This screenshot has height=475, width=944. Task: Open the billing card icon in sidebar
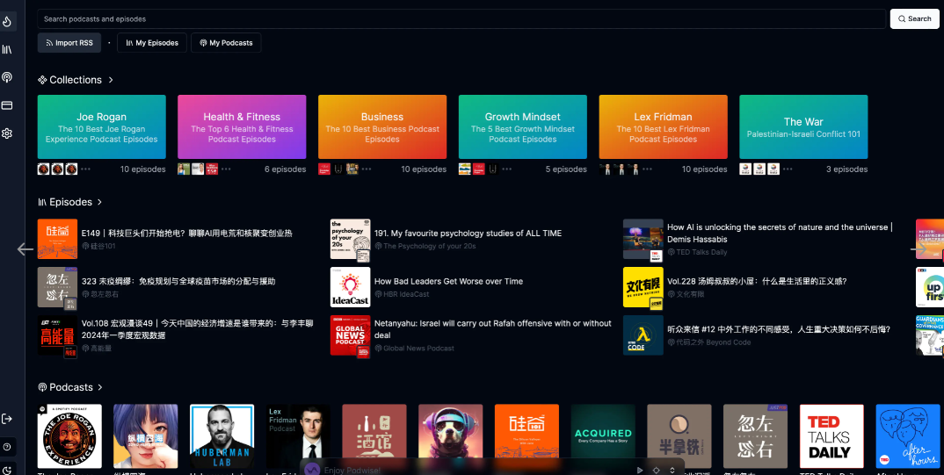click(x=7, y=105)
